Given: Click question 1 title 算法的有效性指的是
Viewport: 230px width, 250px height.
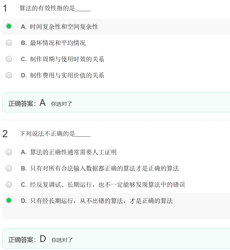Looking at the screenshot, I should pos(47,8).
